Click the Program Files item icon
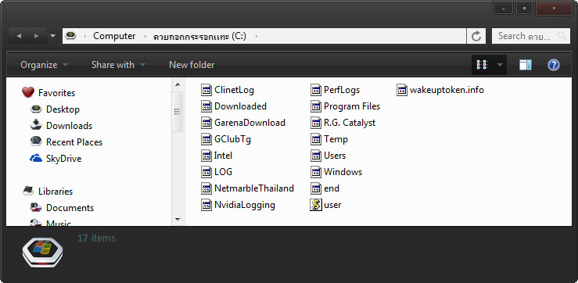578x283 pixels. 316,106
